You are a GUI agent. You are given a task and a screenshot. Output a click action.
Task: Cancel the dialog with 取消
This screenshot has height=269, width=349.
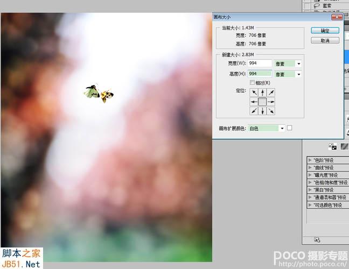325,40
